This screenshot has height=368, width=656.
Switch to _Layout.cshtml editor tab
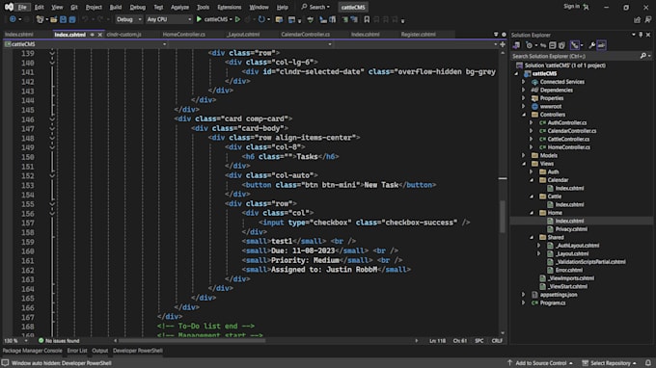[x=243, y=35]
